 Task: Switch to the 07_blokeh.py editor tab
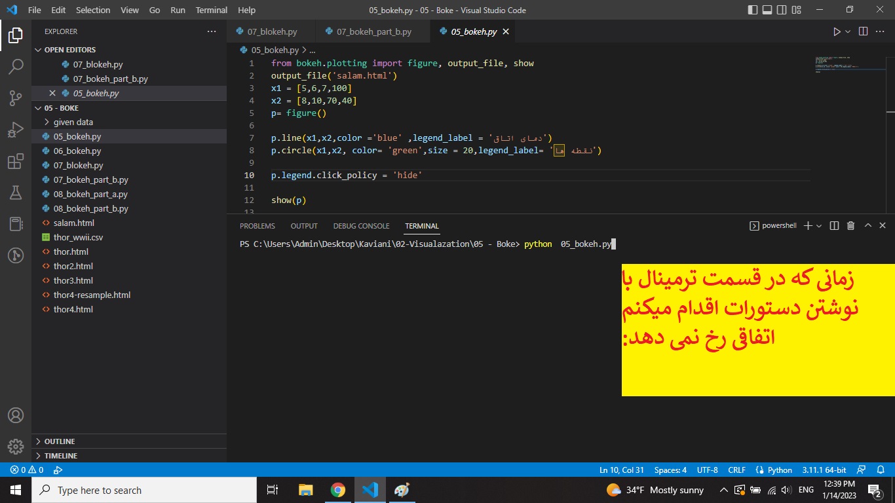[271, 31]
